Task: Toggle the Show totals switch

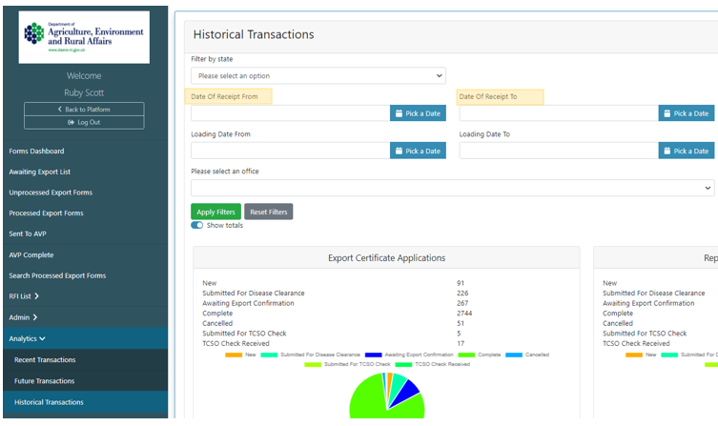Action: [x=196, y=225]
